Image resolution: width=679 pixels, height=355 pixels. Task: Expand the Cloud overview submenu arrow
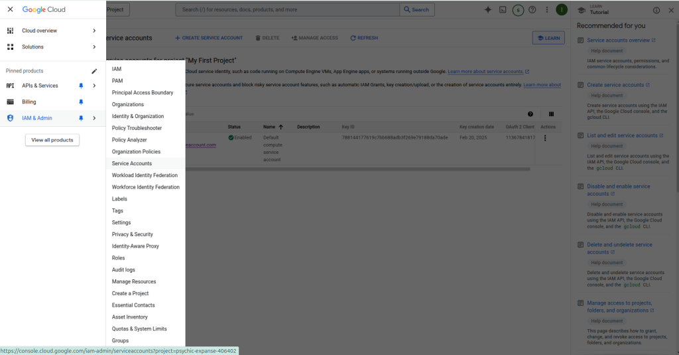tap(94, 31)
